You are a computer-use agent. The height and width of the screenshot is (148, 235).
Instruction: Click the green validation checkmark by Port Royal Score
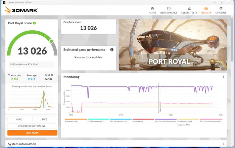(34, 23)
